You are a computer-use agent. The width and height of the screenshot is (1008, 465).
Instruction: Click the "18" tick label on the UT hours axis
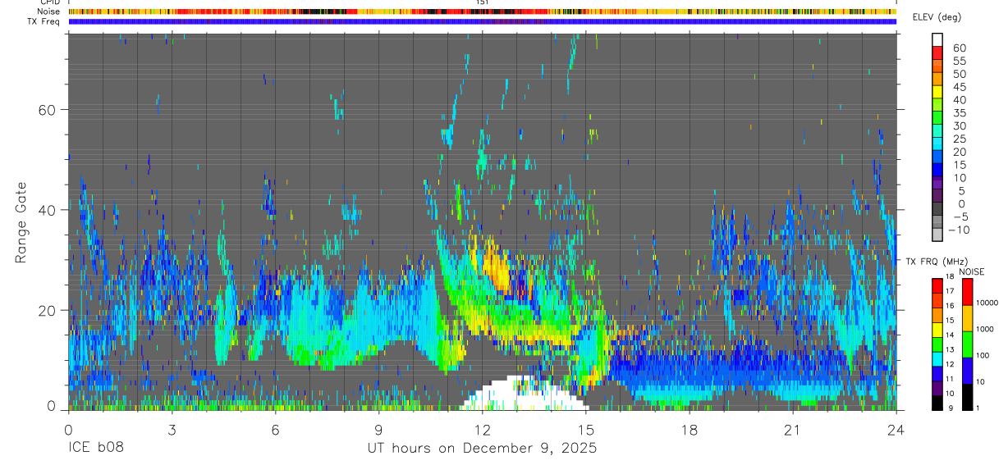click(689, 430)
